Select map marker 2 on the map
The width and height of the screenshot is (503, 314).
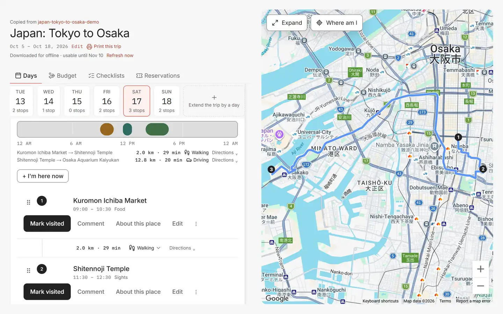click(483, 169)
